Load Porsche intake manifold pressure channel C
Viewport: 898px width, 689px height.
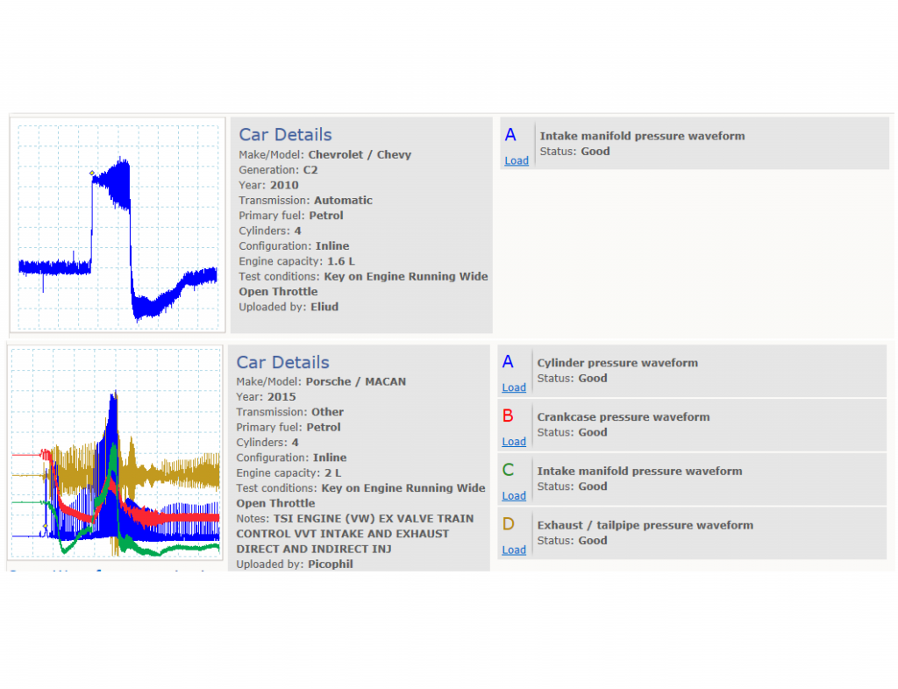[514, 495]
